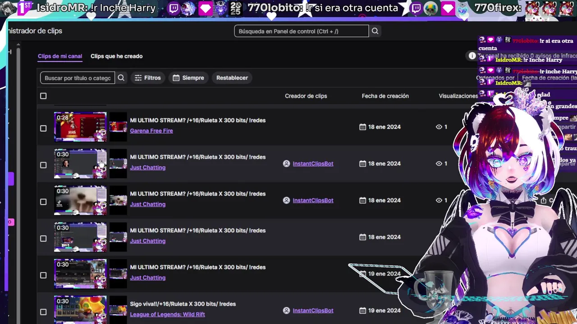Click the user avatar icon in the Wild Rift row

[x=286, y=310]
